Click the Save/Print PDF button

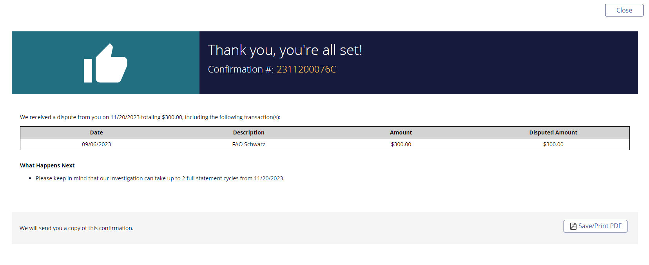pos(595,226)
